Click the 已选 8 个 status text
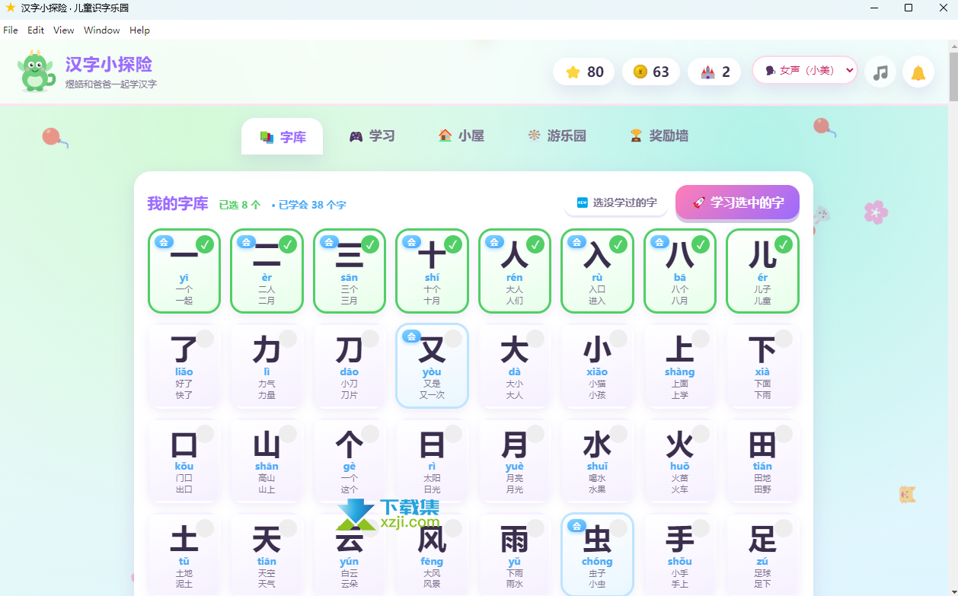Screen dimensions: 958x596 (240, 205)
